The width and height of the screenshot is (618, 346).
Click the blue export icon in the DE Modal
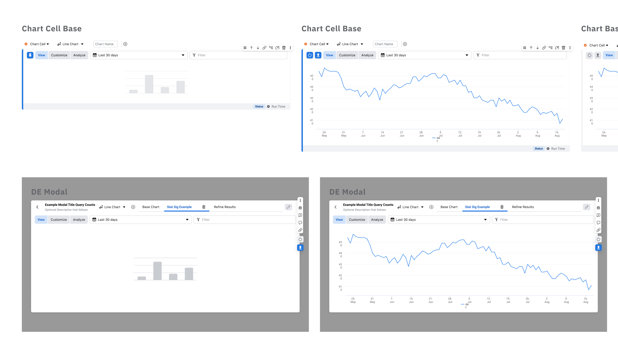[x=300, y=247]
